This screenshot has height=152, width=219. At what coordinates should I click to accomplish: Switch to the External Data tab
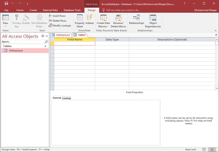click(x=50, y=10)
